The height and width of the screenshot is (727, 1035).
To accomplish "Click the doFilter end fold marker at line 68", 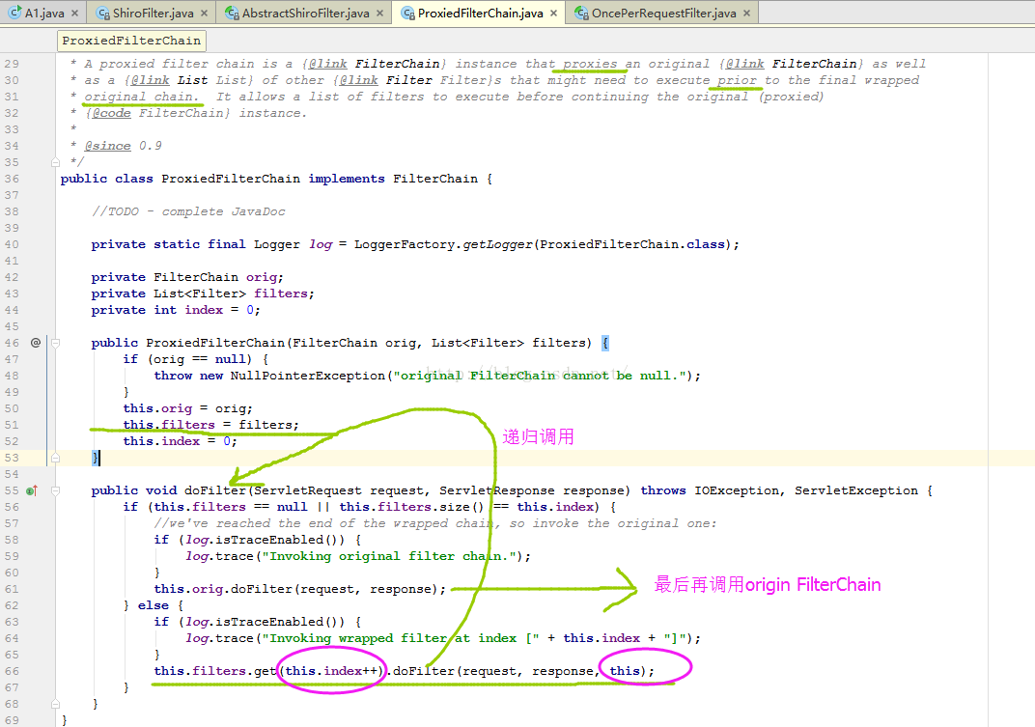I will click(55, 704).
